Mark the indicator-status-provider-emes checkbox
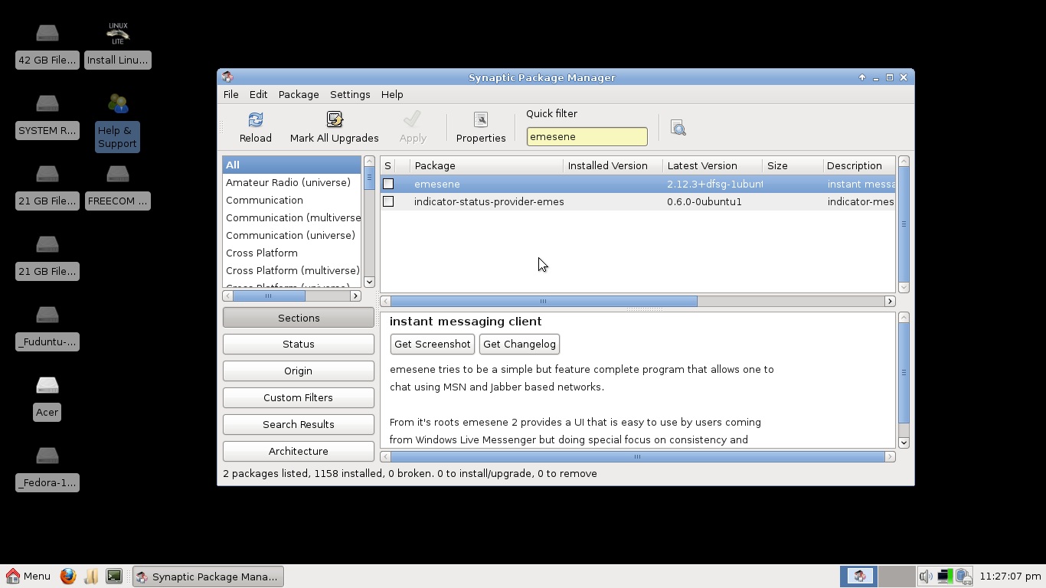1046x588 pixels. pyautogui.click(x=388, y=201)
